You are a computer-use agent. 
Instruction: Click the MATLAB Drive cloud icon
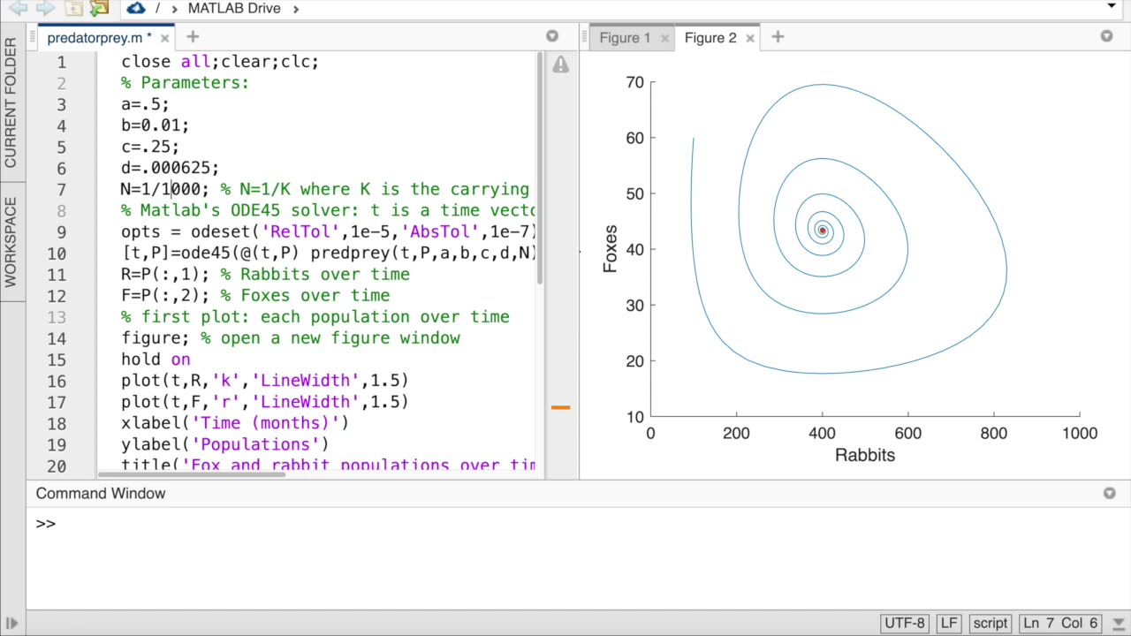pyautogui.click(x=135, y=8)
